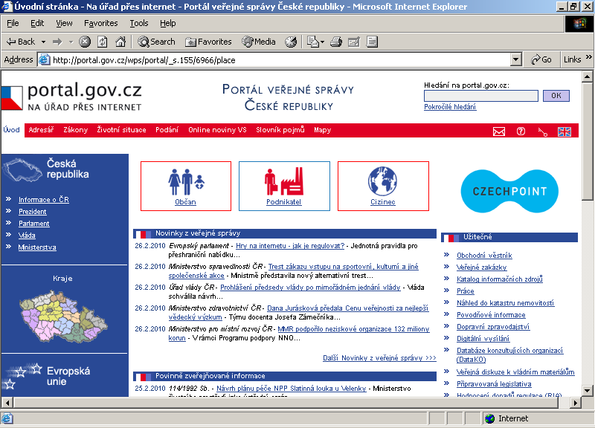Image resolution: width=595 pixels, height=428 pixels.
Task: Open the Mail toolbar dropdown arrow
Action: click(322, 42)
